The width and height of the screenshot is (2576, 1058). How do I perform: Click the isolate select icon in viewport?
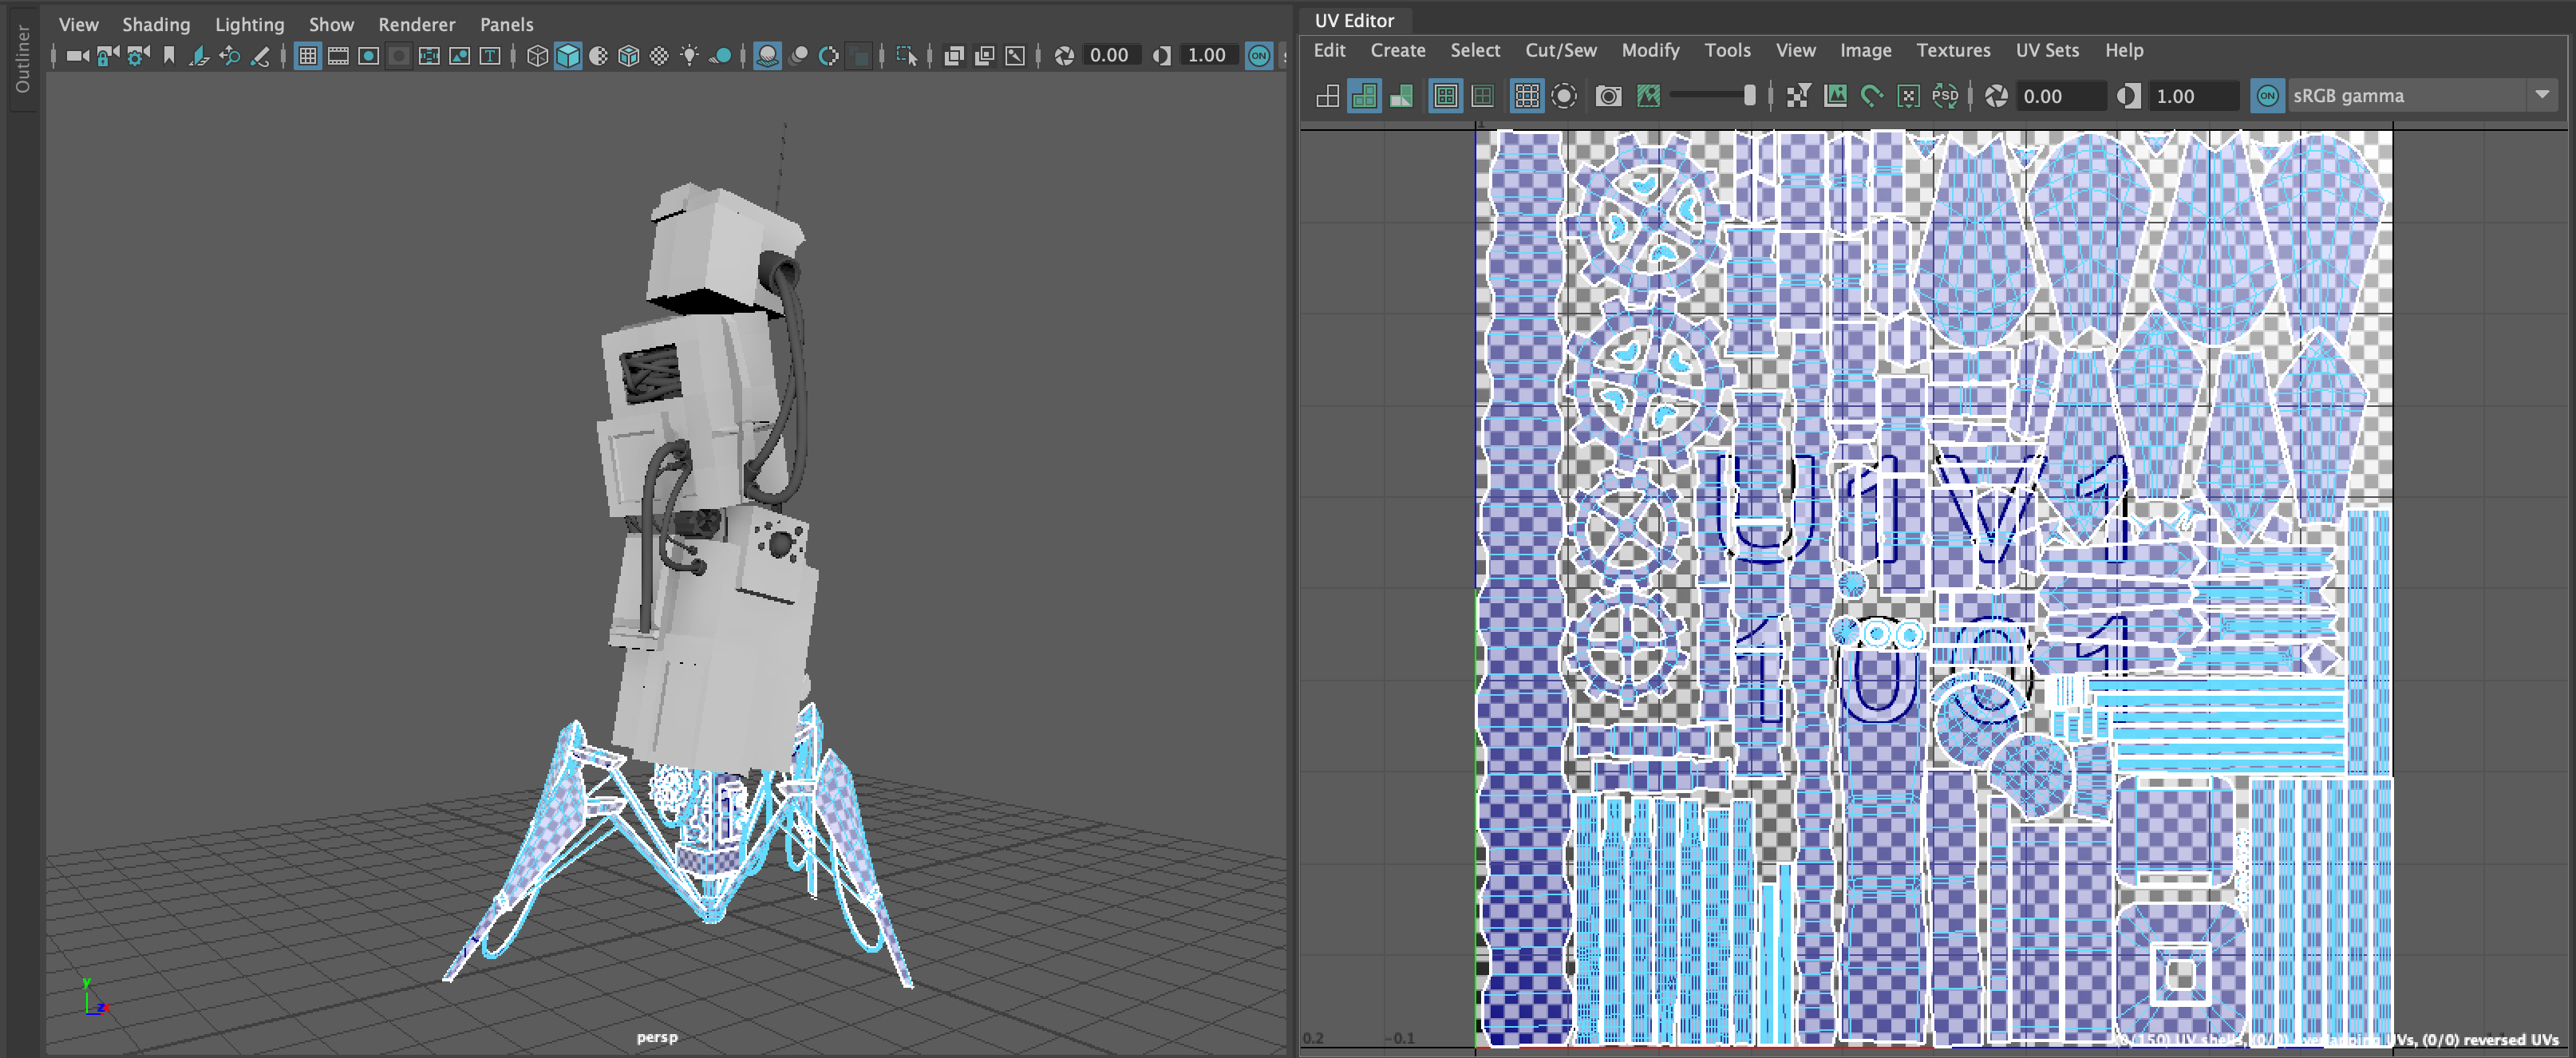(906, 56)
